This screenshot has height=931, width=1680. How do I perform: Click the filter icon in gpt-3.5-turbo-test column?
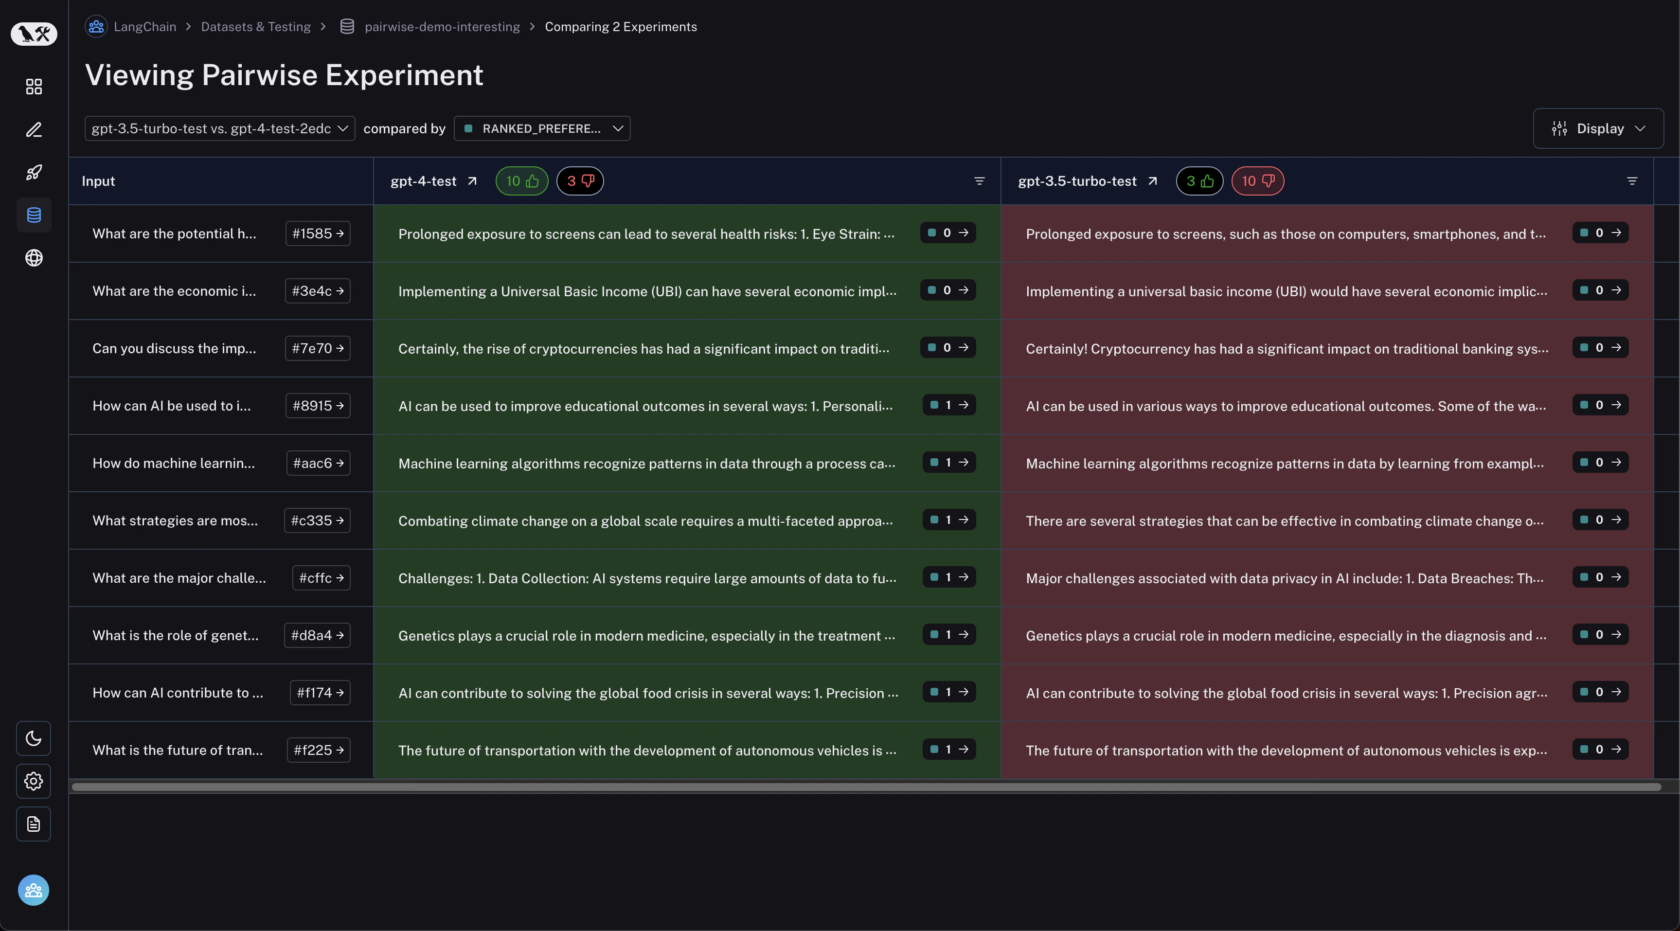click(1632, 181)
